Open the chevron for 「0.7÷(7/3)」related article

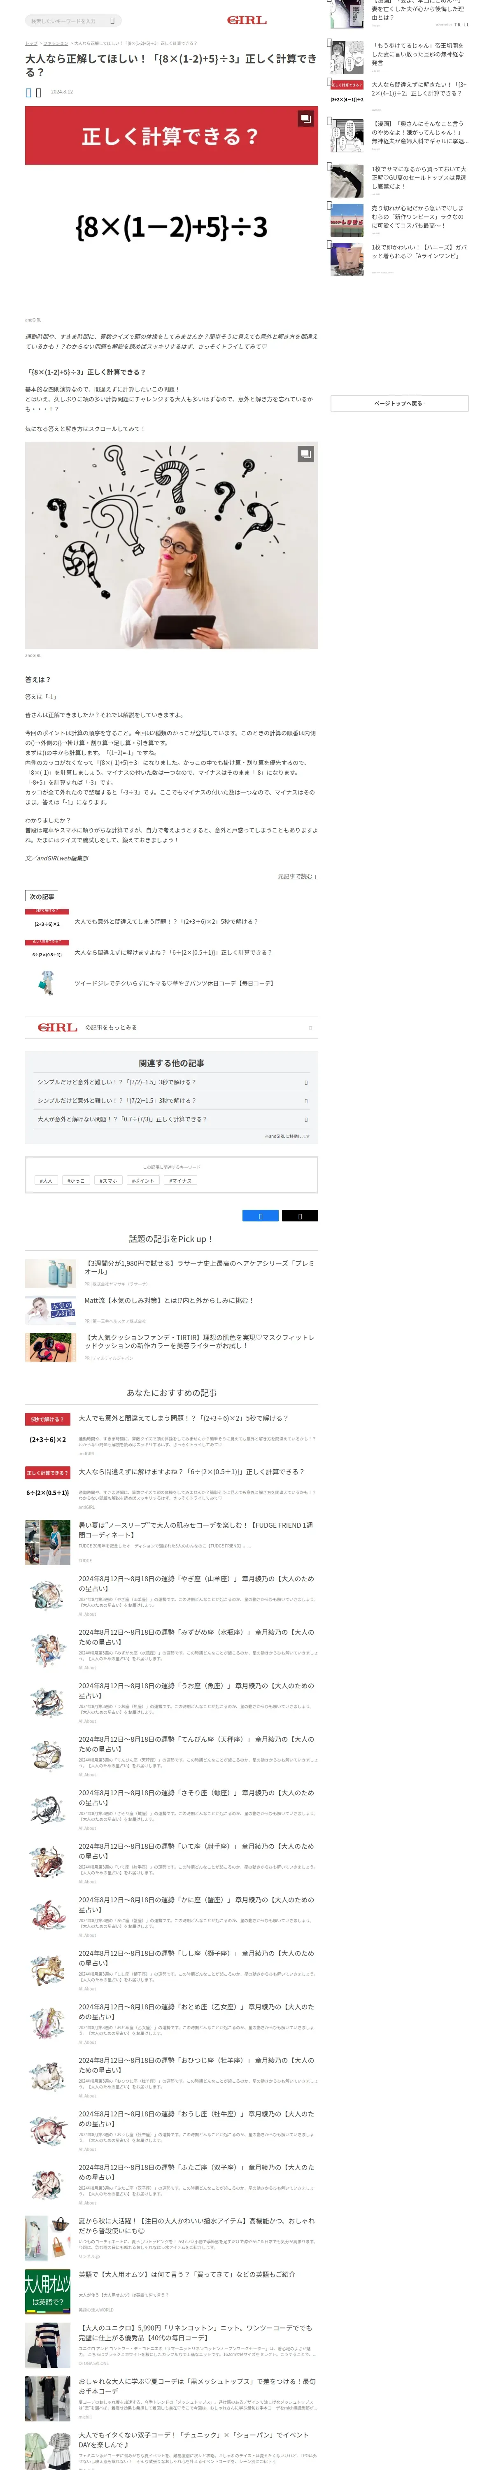[306, 1119]
